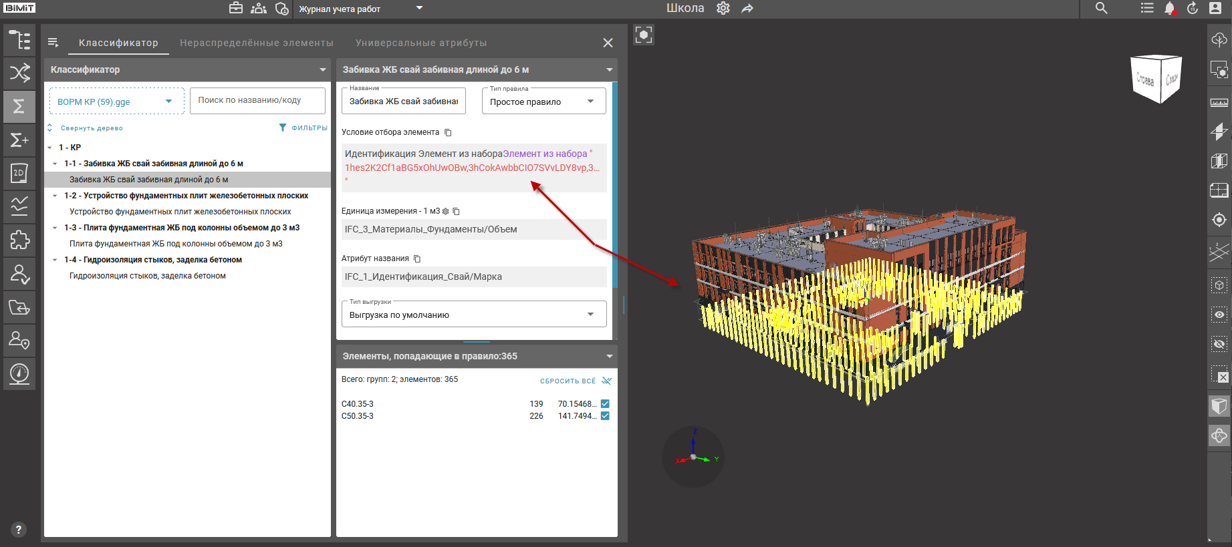Open settings gear next to Школа
The width and height of the screenshot is (1232, 547).
(x=723, y=9)
